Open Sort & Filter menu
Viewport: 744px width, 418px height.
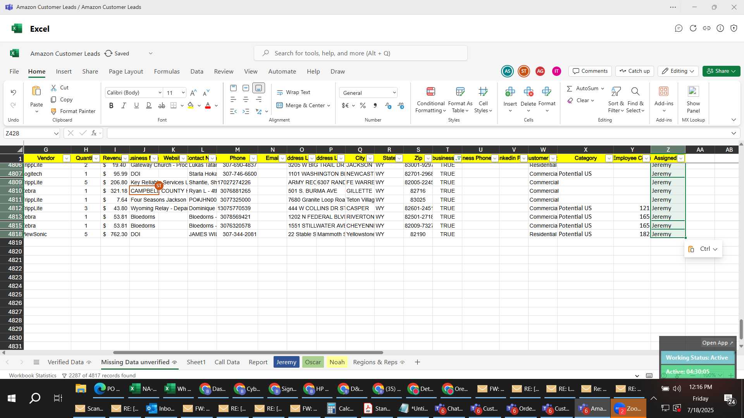point(616,100)
